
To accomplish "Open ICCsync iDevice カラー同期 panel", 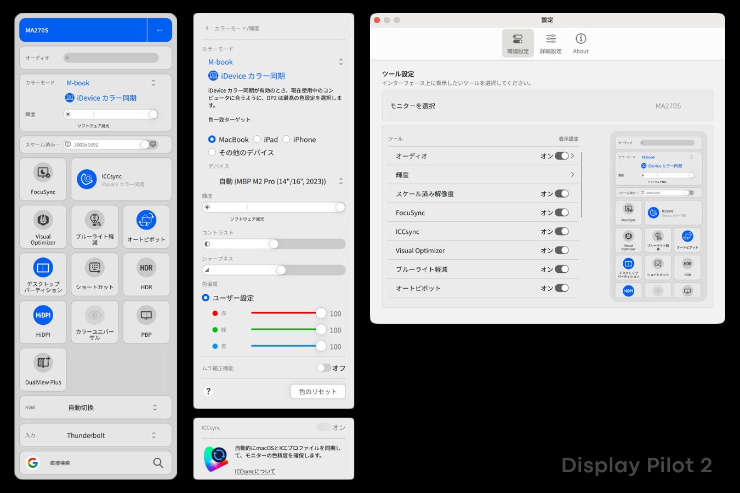I will coord(121,179).
